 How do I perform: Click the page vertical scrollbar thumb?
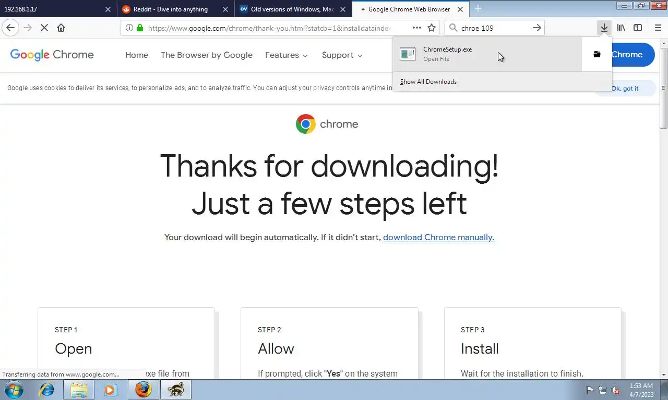(663, 89)
